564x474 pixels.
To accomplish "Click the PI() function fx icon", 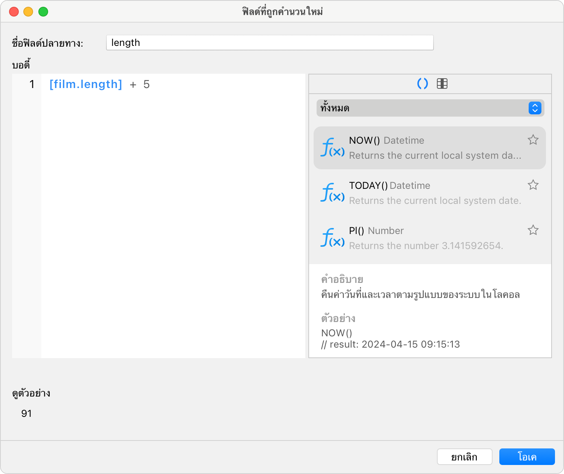I will pos(332,238).
